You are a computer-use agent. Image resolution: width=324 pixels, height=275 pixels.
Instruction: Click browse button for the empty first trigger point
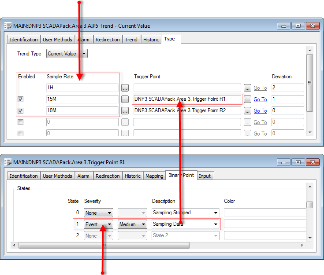(x=247, y=88)
